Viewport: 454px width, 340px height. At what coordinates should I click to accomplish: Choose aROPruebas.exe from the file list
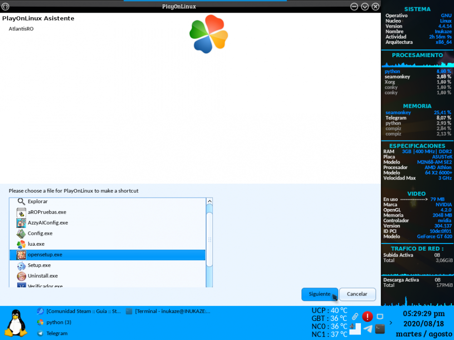click(x=46, y=212)
